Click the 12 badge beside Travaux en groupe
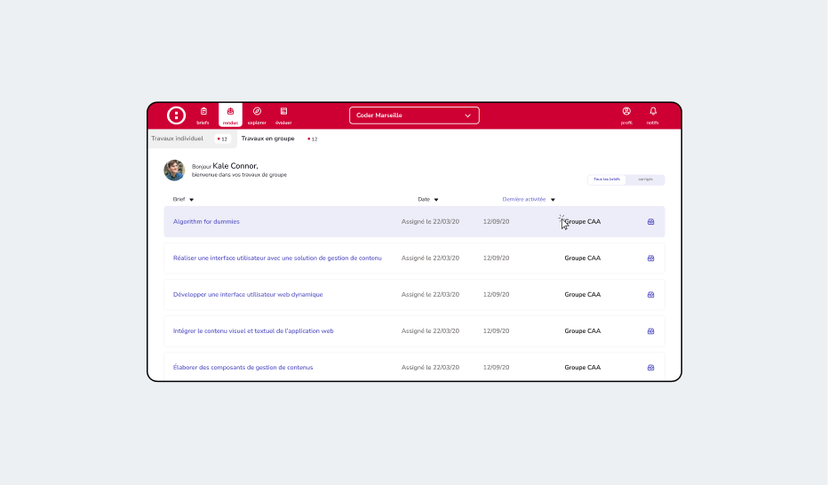The height and width of the screenshot is (485, 828). (x=313, y=139)
